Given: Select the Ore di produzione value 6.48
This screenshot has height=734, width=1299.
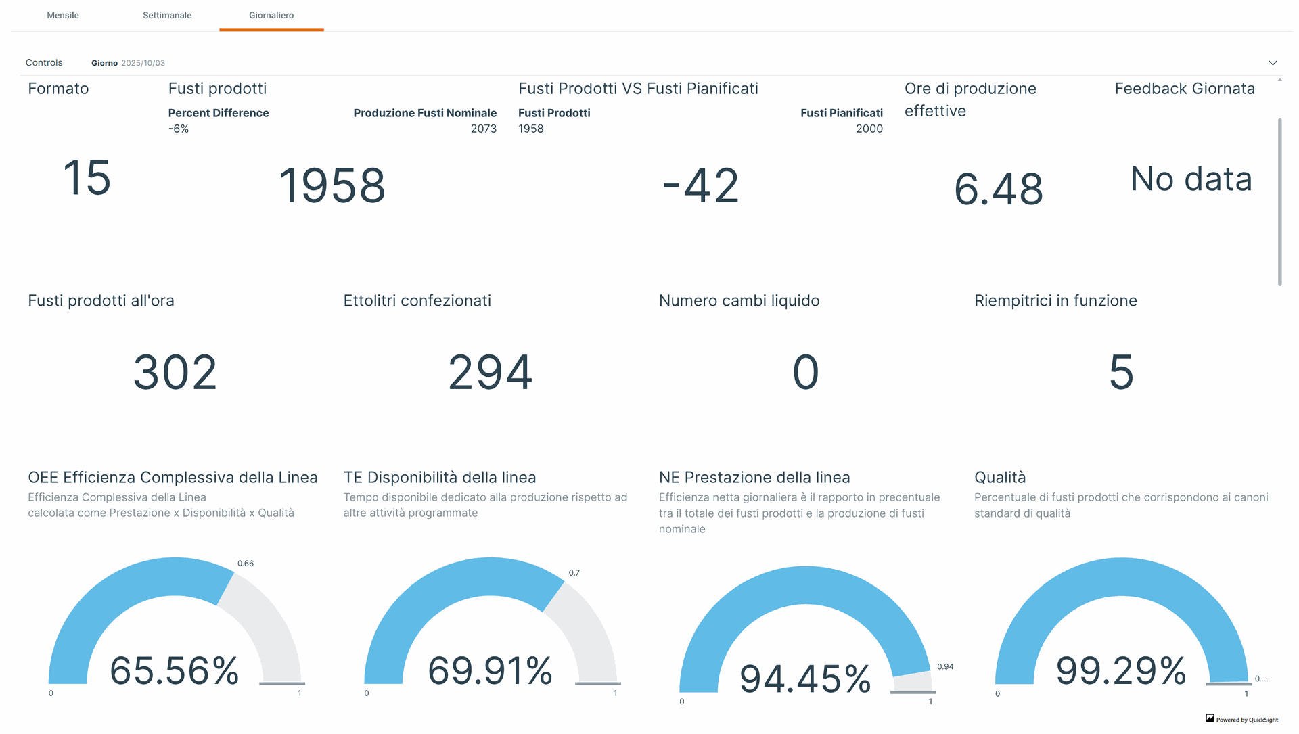Looking at the screenshot, I should point(998,189).
